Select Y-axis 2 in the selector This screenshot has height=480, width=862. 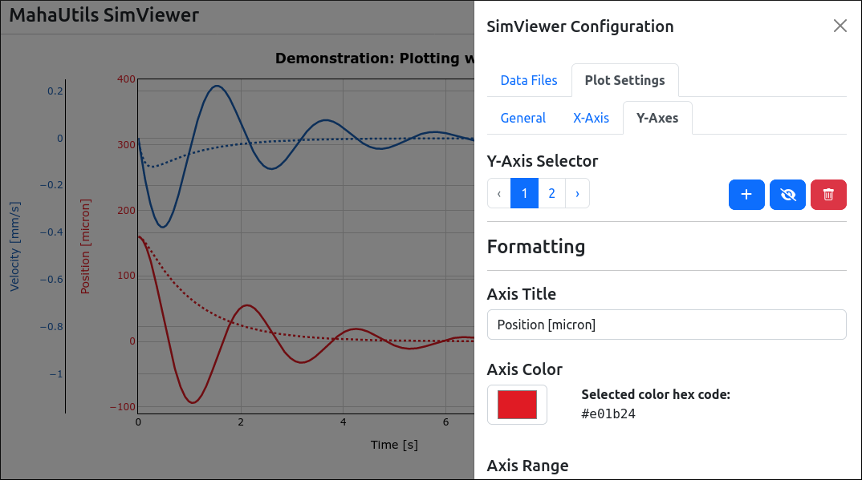pos(551,193)
